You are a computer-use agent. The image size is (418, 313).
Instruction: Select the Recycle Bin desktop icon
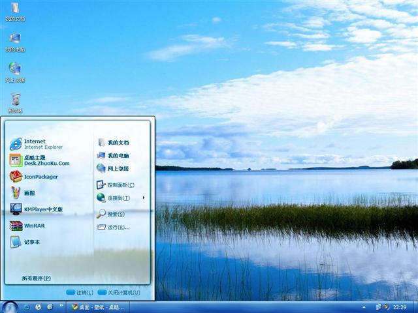tap(15, 103)
